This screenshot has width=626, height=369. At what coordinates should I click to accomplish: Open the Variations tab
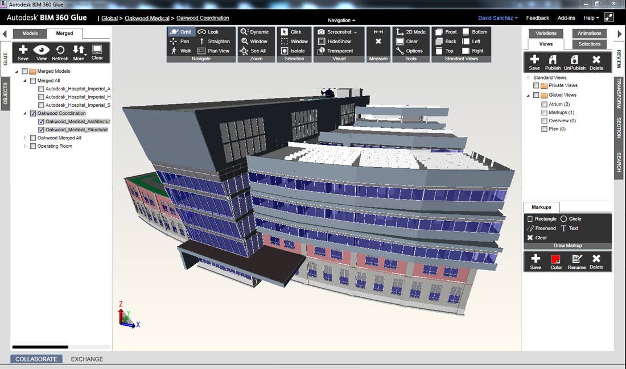click(546, 33)
